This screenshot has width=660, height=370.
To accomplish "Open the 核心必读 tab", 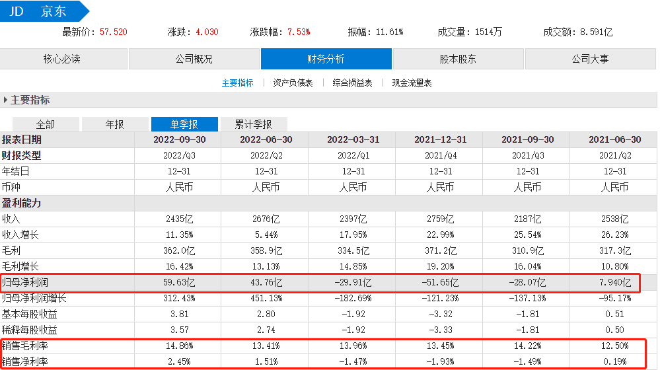I will click(62, 59).
